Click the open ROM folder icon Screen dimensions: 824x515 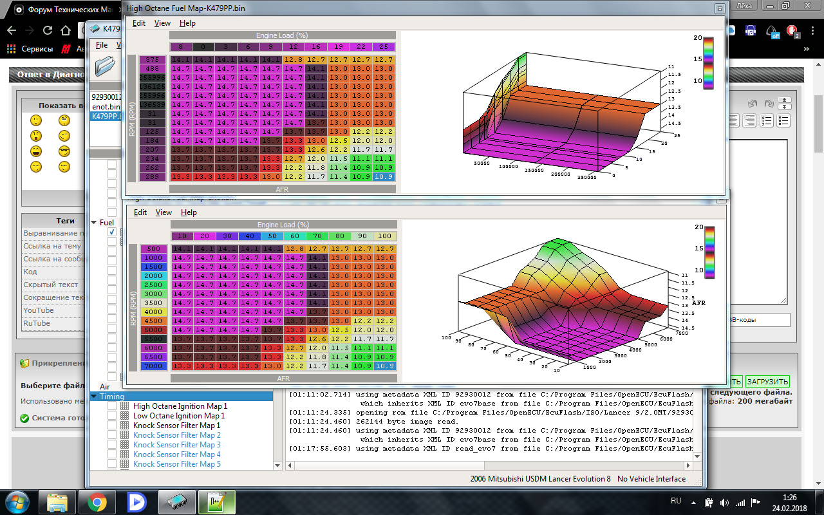(105, 65)
